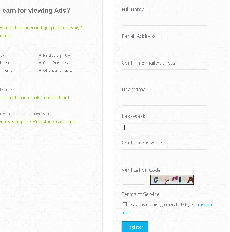Click the Verification Code entry box
The width and height of the screenshot is (230, 232).
click(134, 180)
